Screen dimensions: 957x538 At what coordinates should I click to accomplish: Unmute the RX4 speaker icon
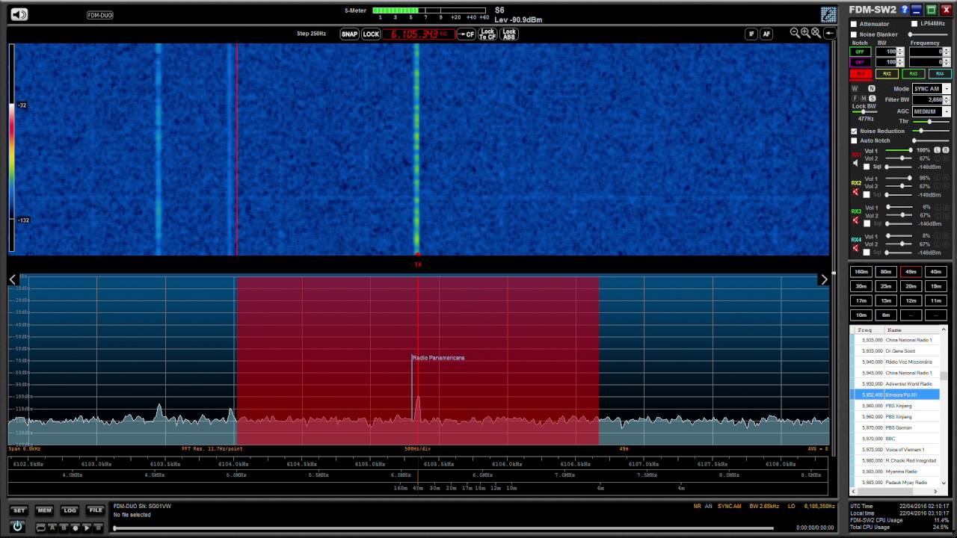pyautogui.click(x=856, y=249)
